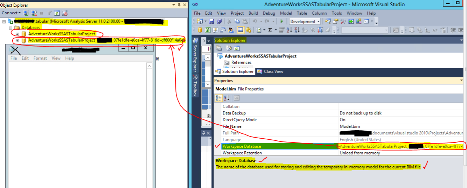Open Solution Explorer panel menu arrow

462,40
